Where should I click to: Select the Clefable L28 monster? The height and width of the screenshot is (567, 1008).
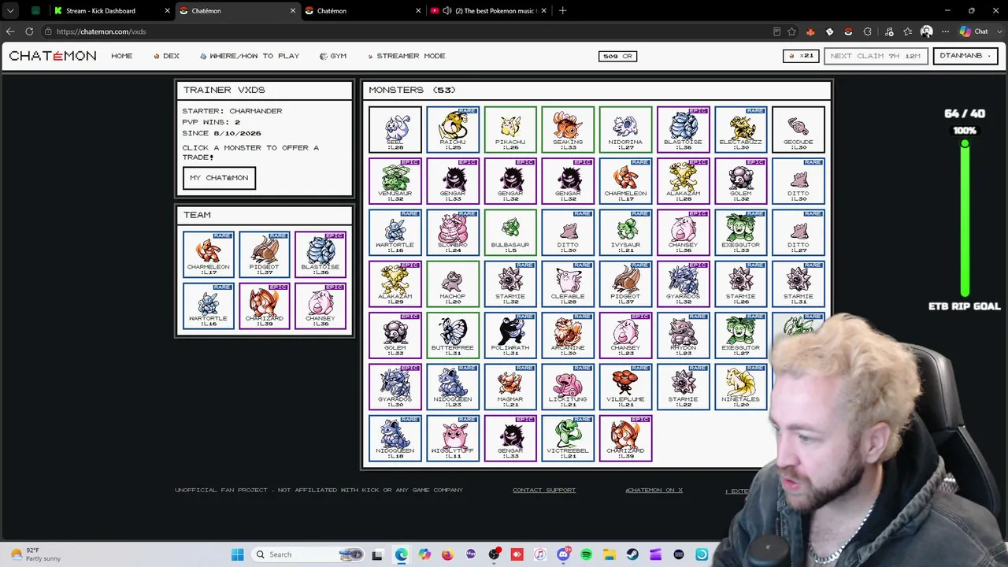coord(568,283)
